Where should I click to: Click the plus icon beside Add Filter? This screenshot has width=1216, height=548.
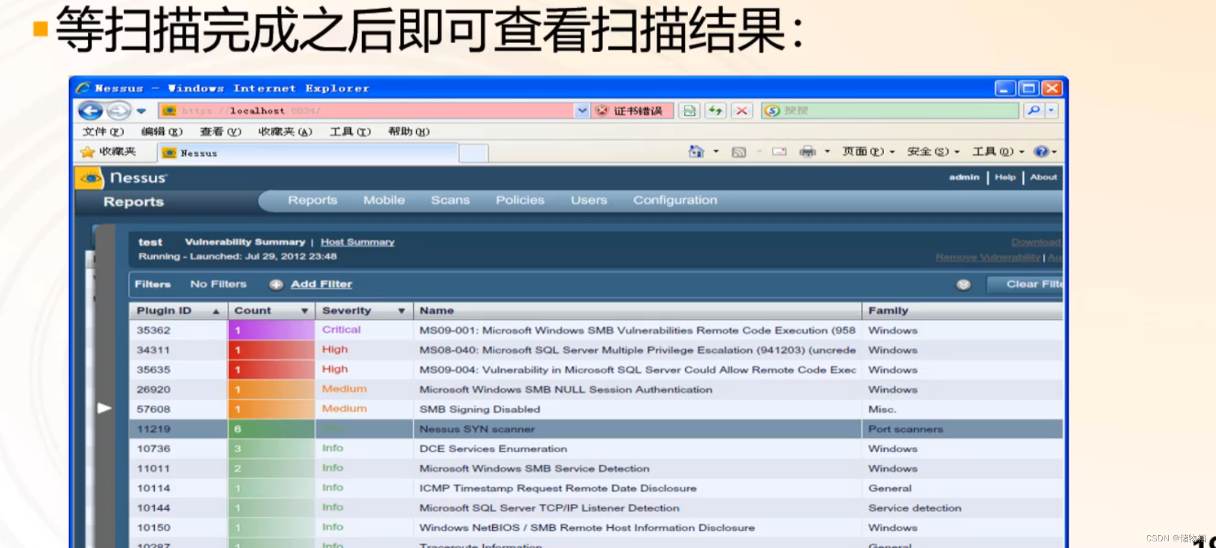pyautogui.click(x=276, y=285)
